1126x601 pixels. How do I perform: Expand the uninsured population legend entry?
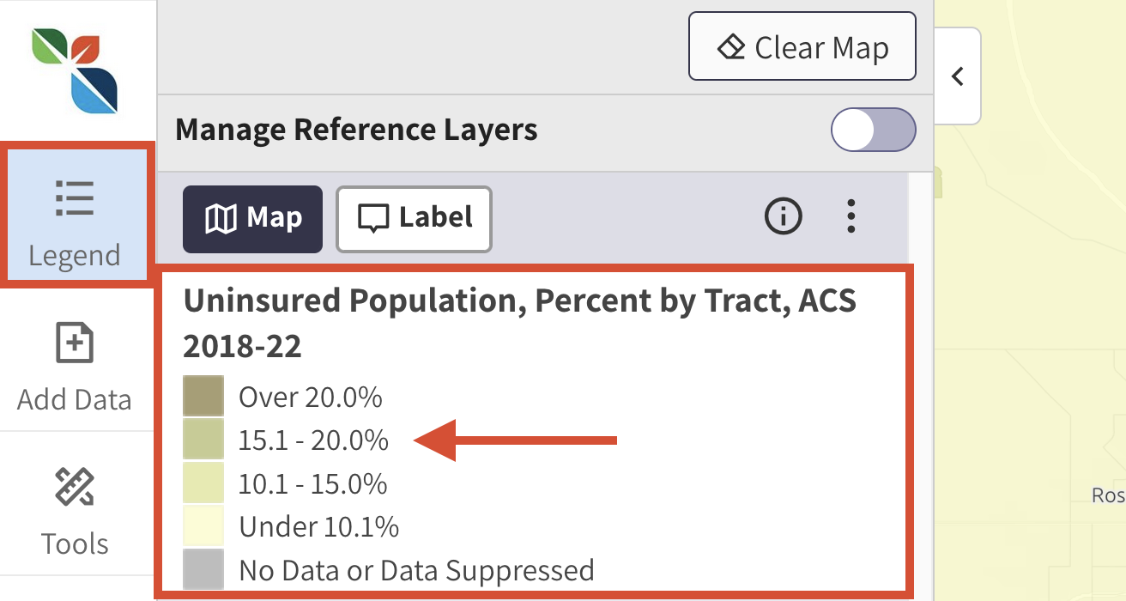(x=518, y=322)
